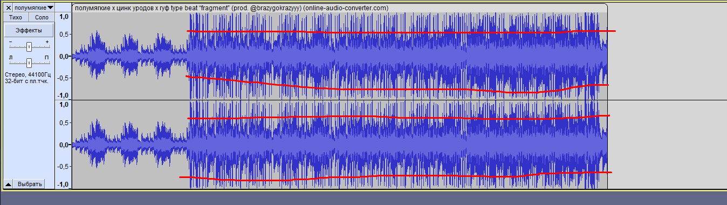Screen dimensions: 727x205
Task: Solo the track with Соло button
Action: click(42, 18)
